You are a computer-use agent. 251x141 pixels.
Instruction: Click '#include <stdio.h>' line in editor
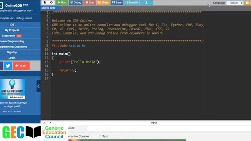coord(69,45)
